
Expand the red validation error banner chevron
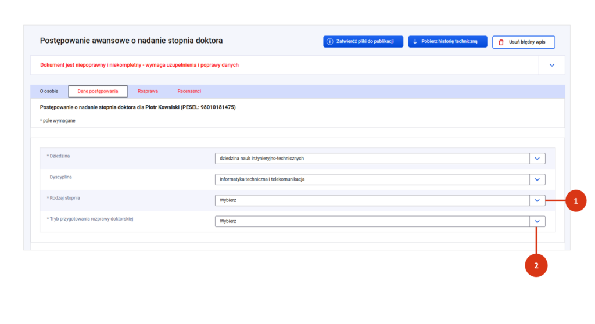tap(551, 65)
